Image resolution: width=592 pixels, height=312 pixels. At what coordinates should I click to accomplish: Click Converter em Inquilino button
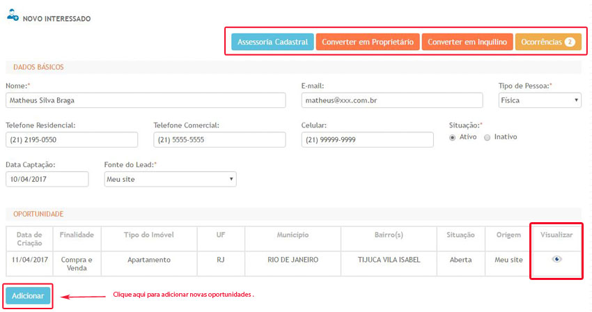[467, 42]
